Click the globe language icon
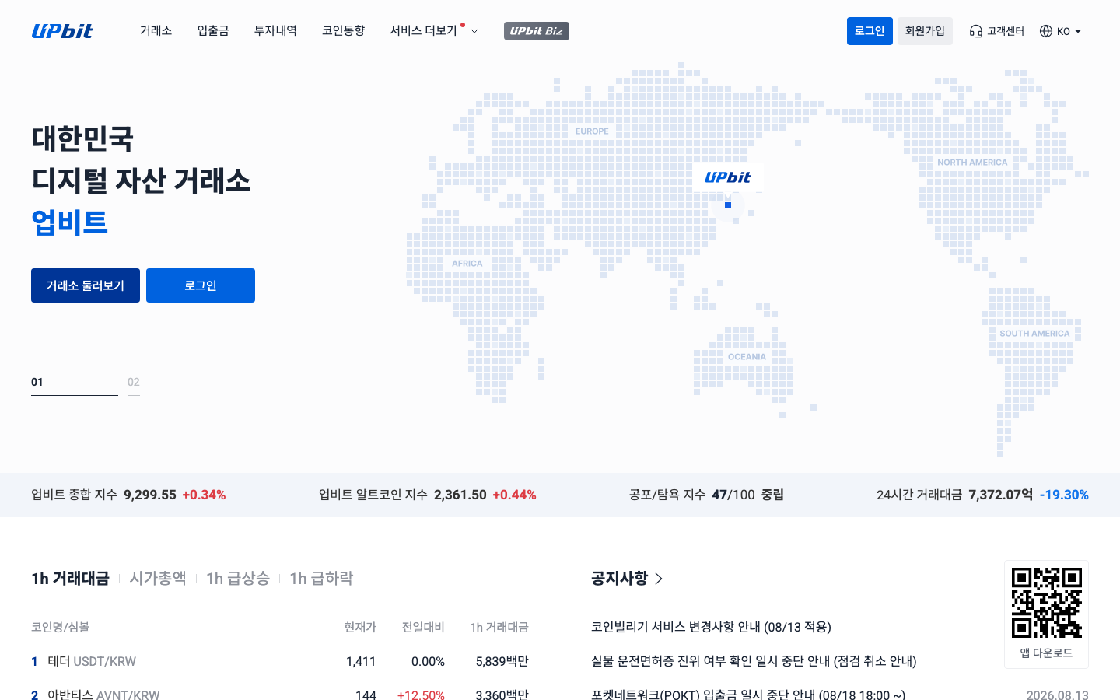Image resolution: width=1120 pixels, height=700 pixels. 1046,31
